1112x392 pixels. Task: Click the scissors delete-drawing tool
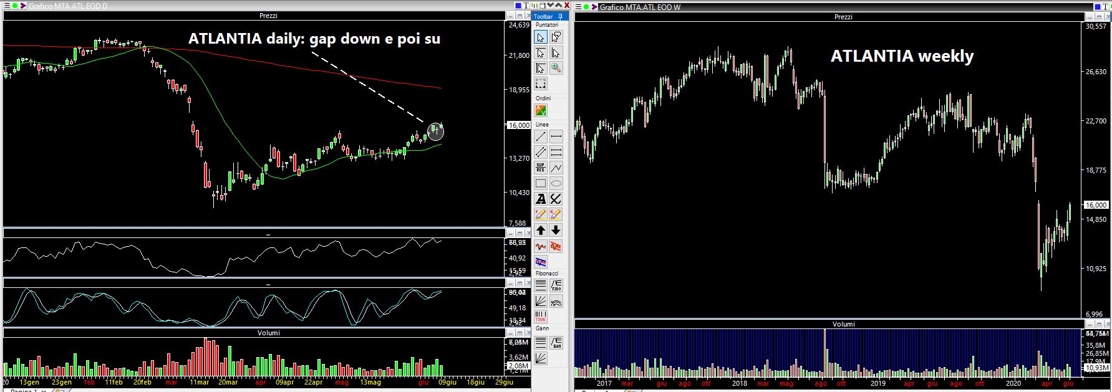(556, 199)
